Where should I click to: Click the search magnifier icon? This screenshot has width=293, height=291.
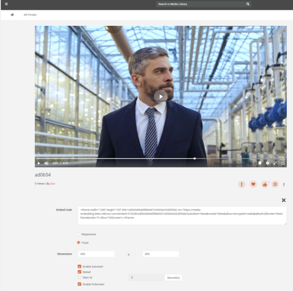pos(248,4)
